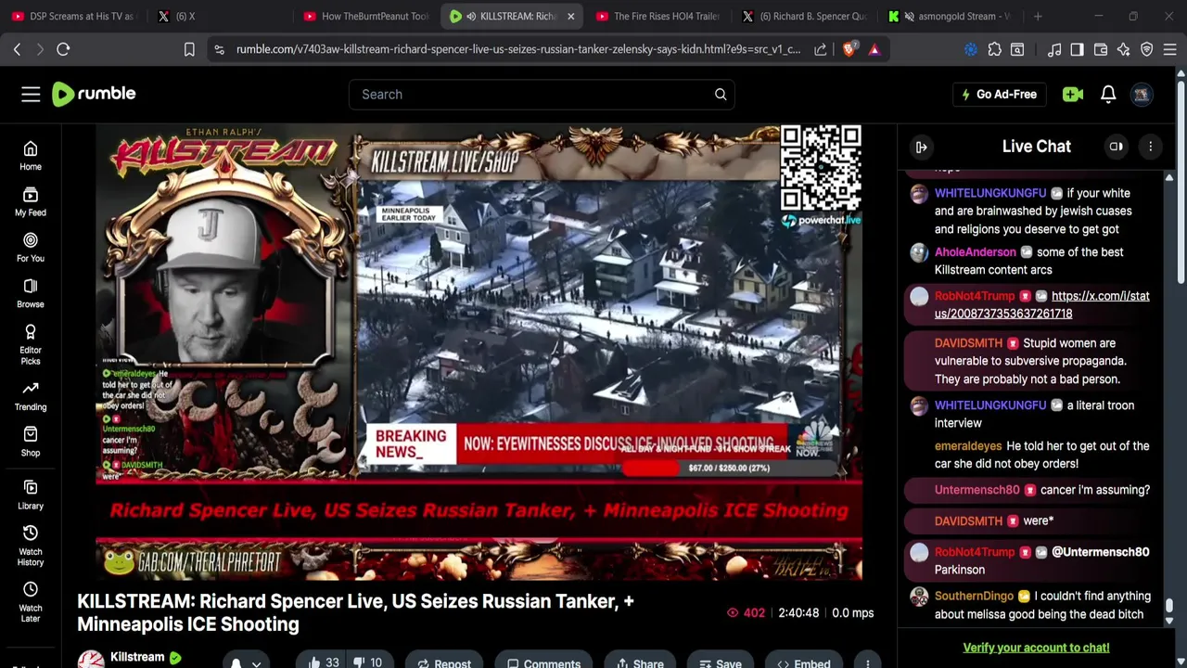
Task: Click the address bar URL
Action: pyautogui.click(x=517, y=49)
